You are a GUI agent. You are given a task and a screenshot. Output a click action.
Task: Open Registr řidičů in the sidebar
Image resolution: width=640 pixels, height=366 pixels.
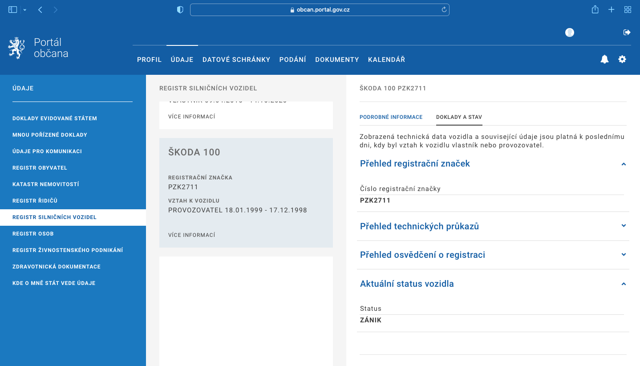coord(35,201)
